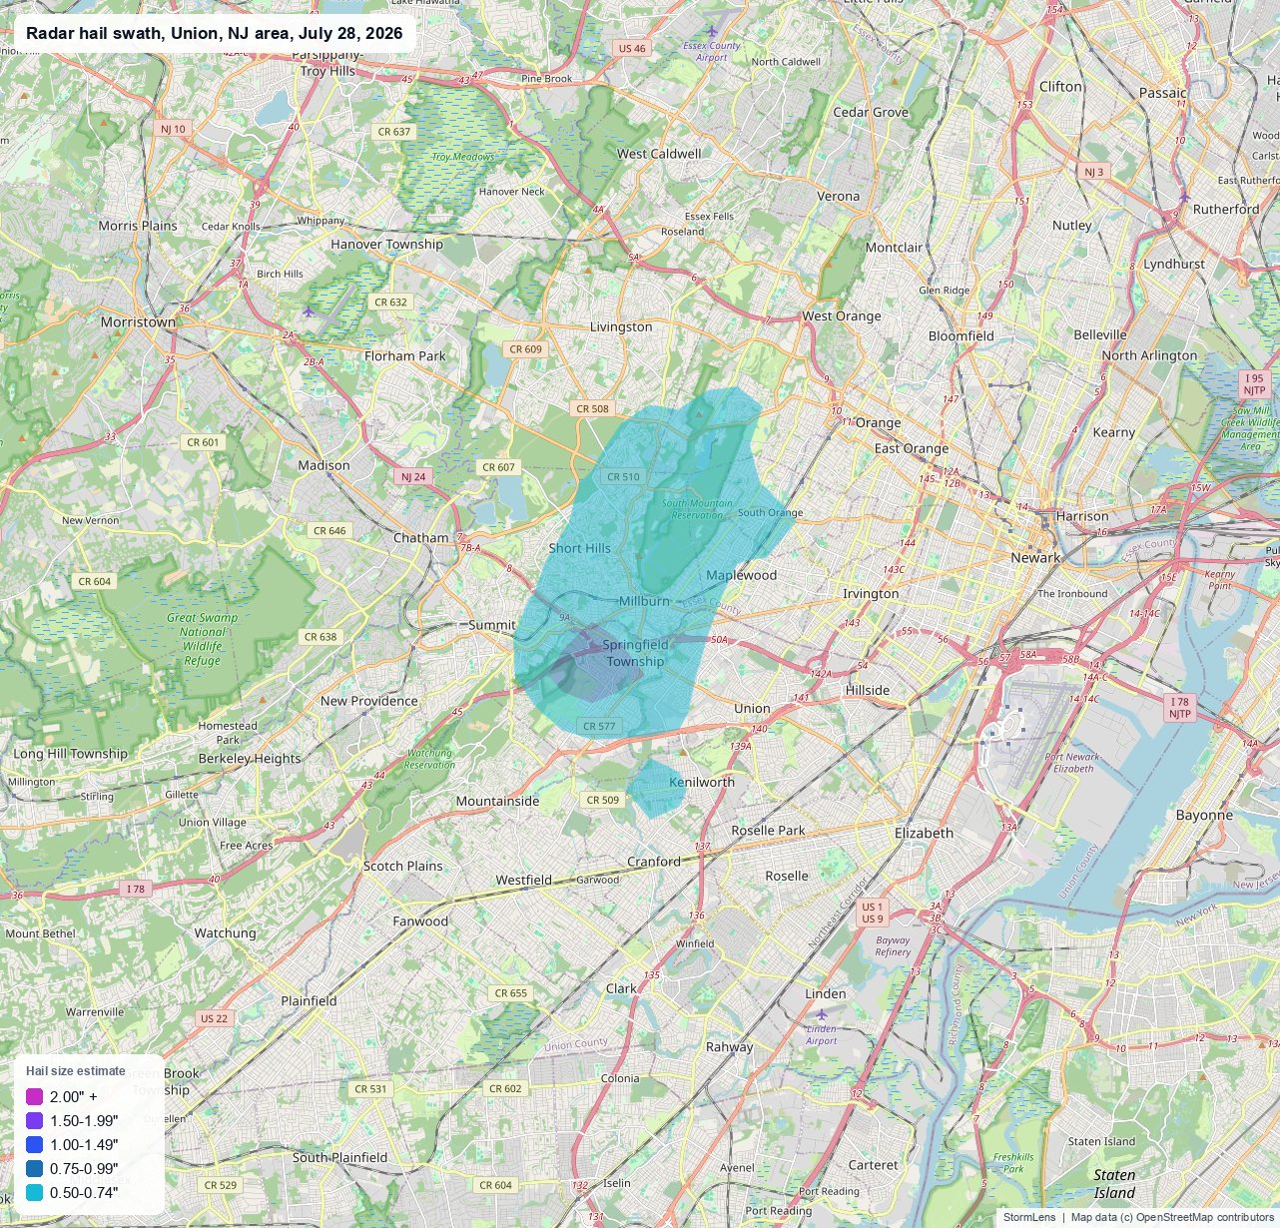Viewport: 1280px width, 1228px height.
Task: Click the US 22 route shield
Action: click(x=214, y=1018)
